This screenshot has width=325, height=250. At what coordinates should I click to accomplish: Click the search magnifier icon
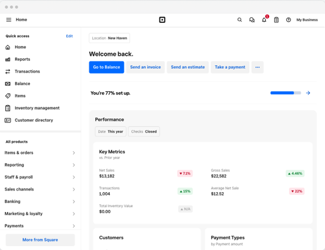click(x=240, y=20)
